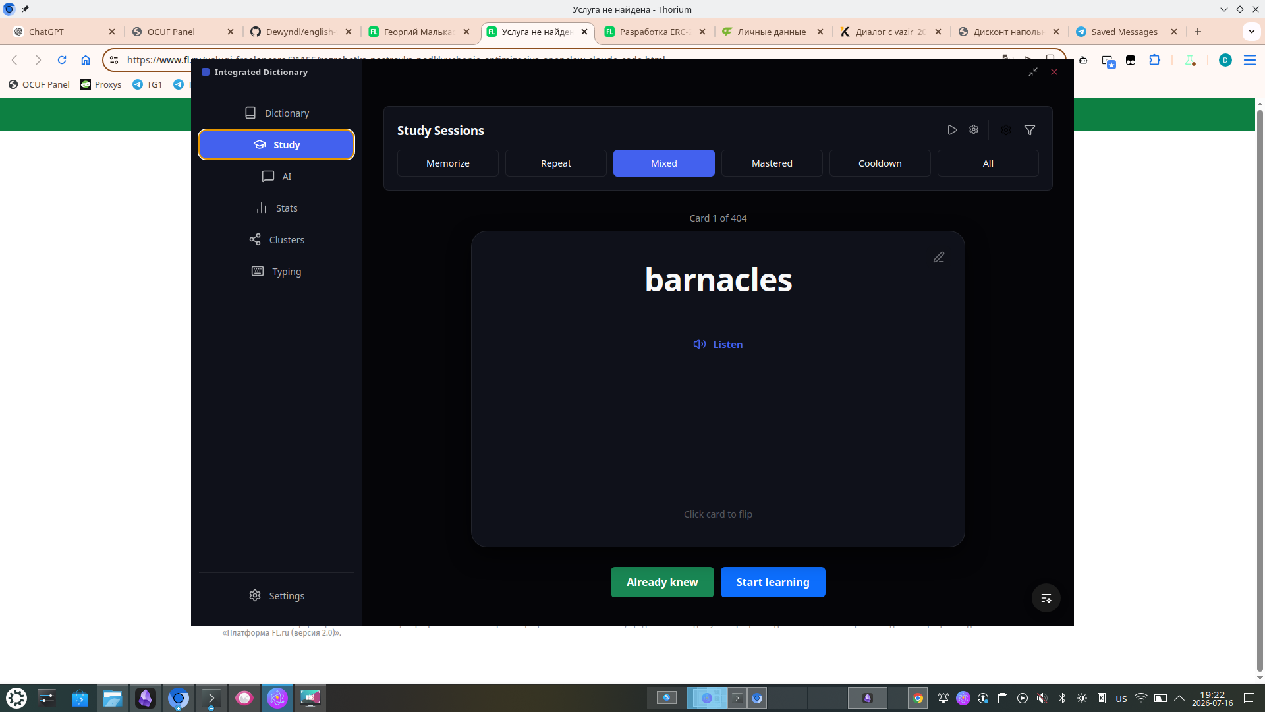Close the Разработка ERC browser tab
This screenshot has width=1265, height=712.
click(x=702, y=32)
